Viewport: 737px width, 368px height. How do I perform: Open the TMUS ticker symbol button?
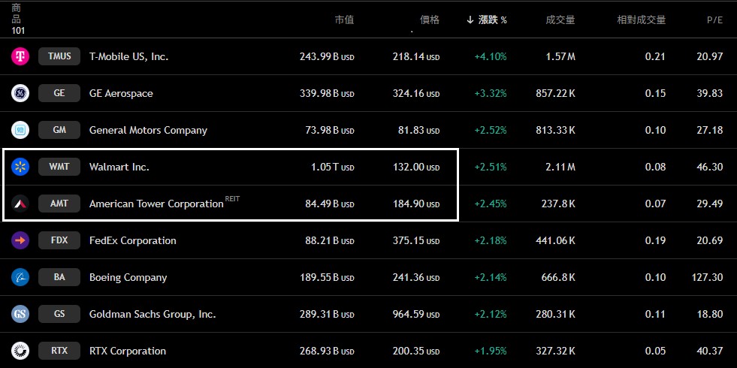pos(59,56)
